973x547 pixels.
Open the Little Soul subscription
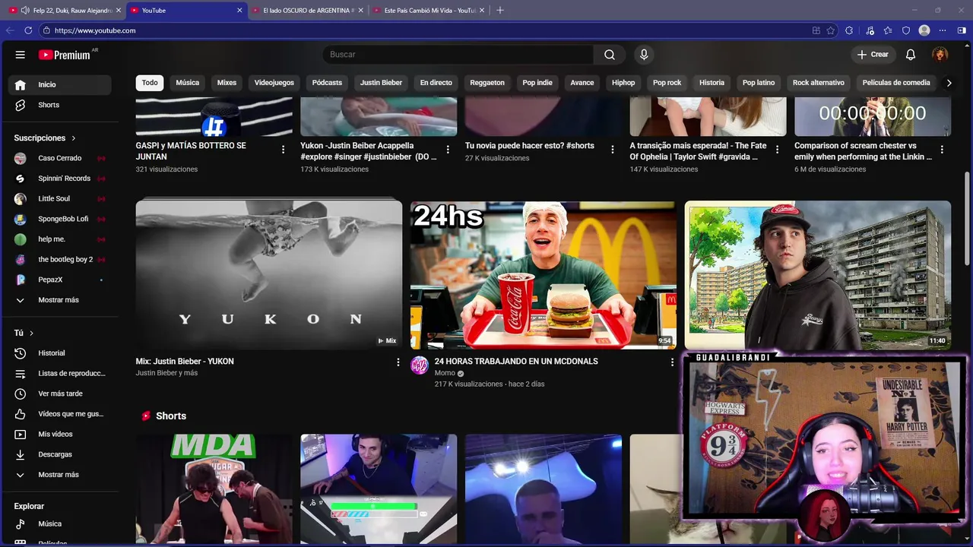60,198
